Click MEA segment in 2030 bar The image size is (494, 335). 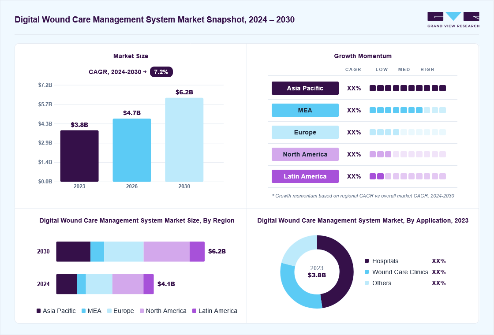[x=97, y=252]
